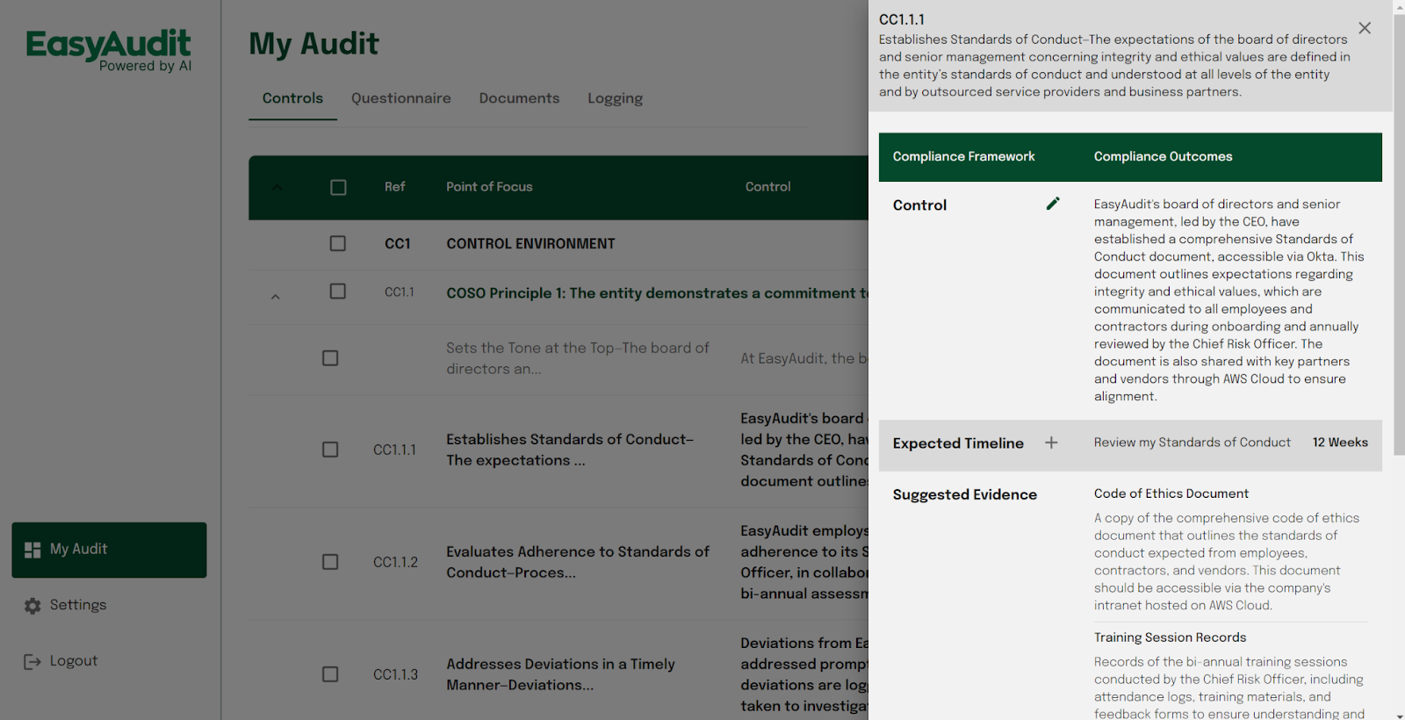Image resolution: width=1405 pixels, height=720 pixels.
Task: Click the pencil edit icon beside Control
Action: [1053, 204]
